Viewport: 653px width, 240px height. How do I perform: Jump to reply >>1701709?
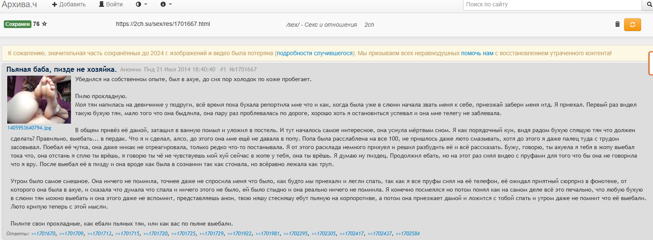click(x=71, y=234)
